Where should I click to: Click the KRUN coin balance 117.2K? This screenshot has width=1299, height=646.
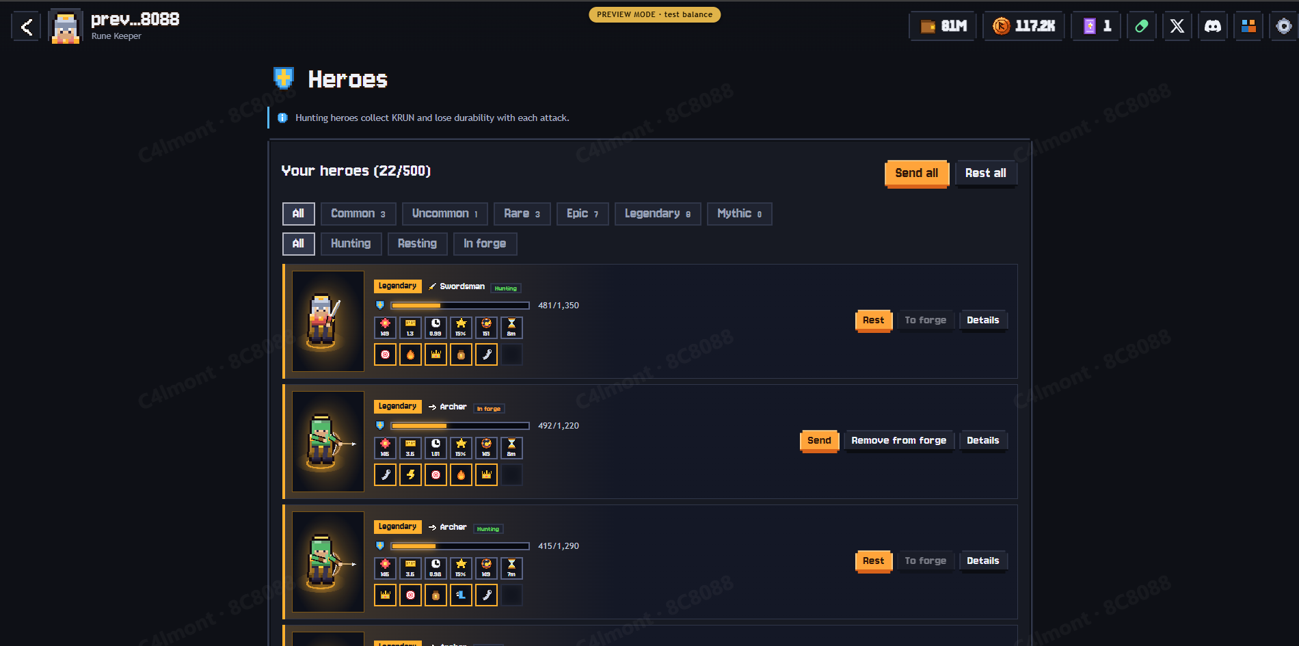point(1023,26)
